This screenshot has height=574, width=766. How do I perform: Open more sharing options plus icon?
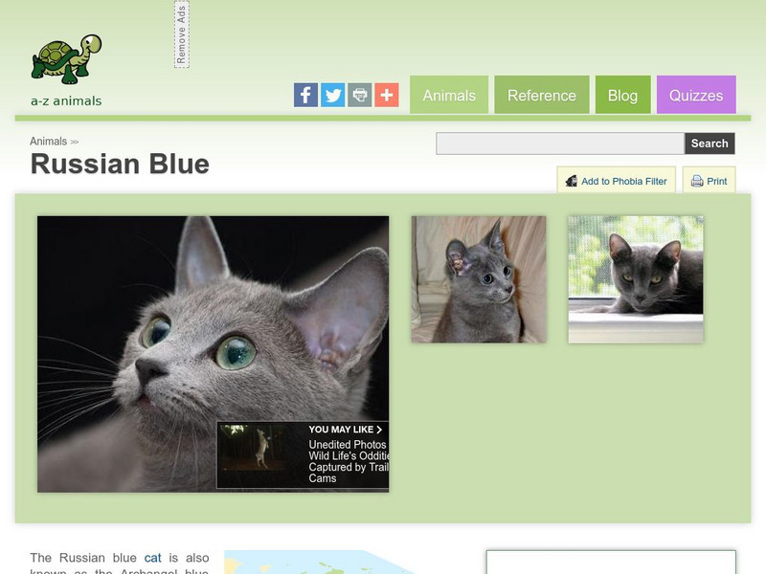tap(387, 95)
